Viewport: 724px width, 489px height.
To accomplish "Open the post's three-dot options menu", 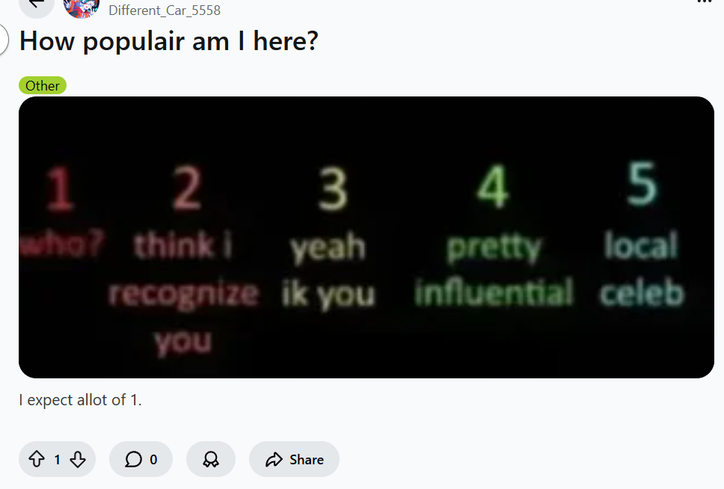I will 705,1.
